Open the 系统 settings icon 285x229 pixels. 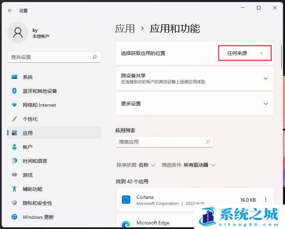click(14, 77)
